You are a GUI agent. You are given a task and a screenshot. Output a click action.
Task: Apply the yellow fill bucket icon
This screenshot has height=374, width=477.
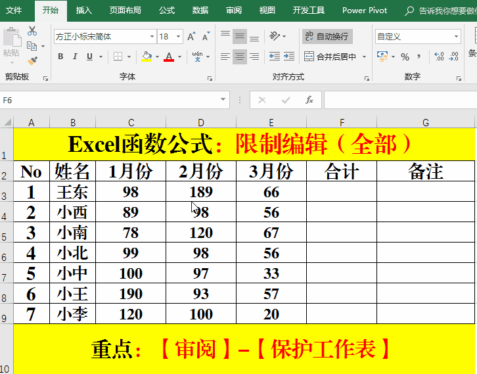(x=147, y=57)
